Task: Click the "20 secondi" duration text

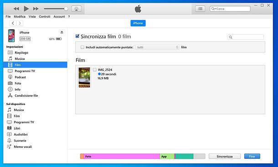Action: click(x=108, y=74)
